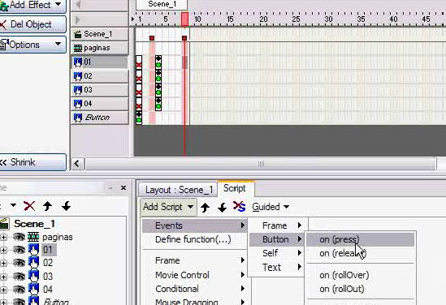Image resolution: width=446 pixels, height=305 pixels.
Task: Move script up with the up arrow
Action: (205, 208)
